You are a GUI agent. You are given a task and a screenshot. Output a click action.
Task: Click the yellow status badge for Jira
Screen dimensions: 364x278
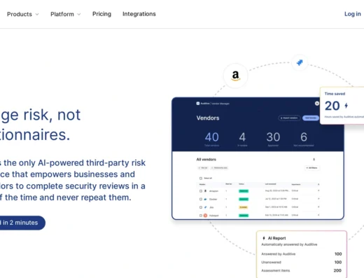click(244, 207)
